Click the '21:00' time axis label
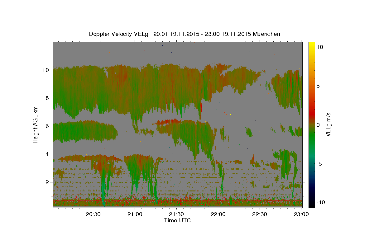 pyautogui.click(x=135, y=214)
